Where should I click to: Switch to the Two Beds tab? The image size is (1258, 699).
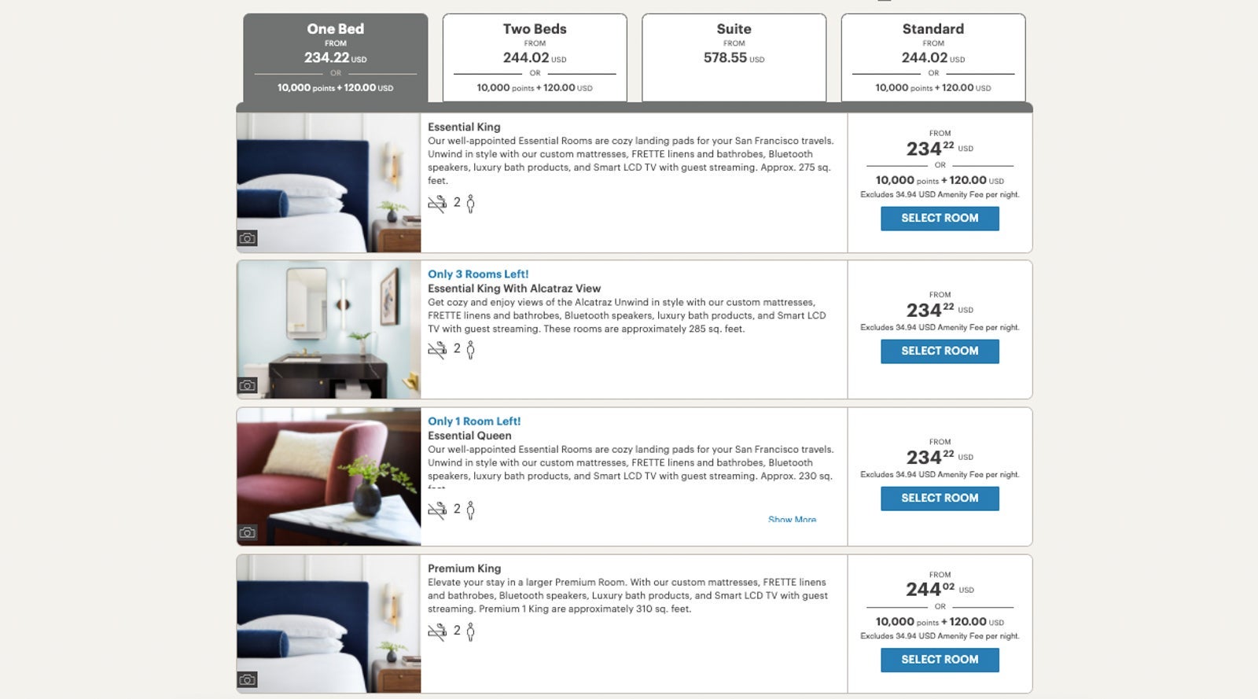tap(535, 57)
